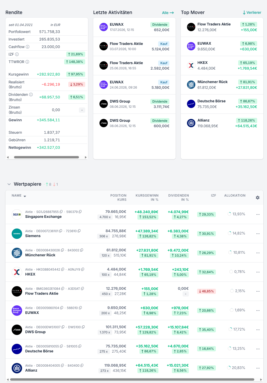Collapse the Wertpapiere section
This screenshot has width=267, height=383.
pos(9,184)
